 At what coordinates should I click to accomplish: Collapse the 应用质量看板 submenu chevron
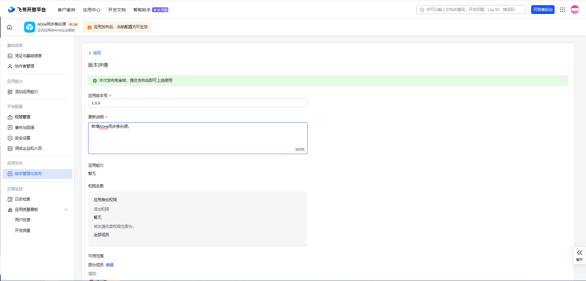[x=66, y=210]
